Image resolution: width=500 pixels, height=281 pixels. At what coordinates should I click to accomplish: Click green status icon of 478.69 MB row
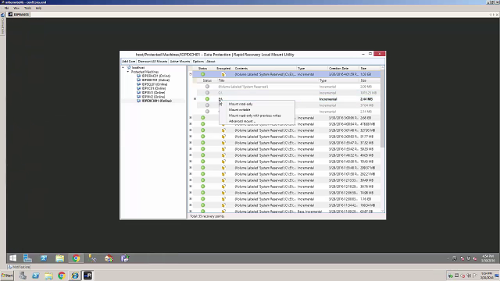[203, 124]
